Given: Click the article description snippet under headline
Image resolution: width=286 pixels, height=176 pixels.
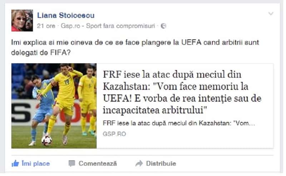Looking at the screenshot, I should point(179,123).
